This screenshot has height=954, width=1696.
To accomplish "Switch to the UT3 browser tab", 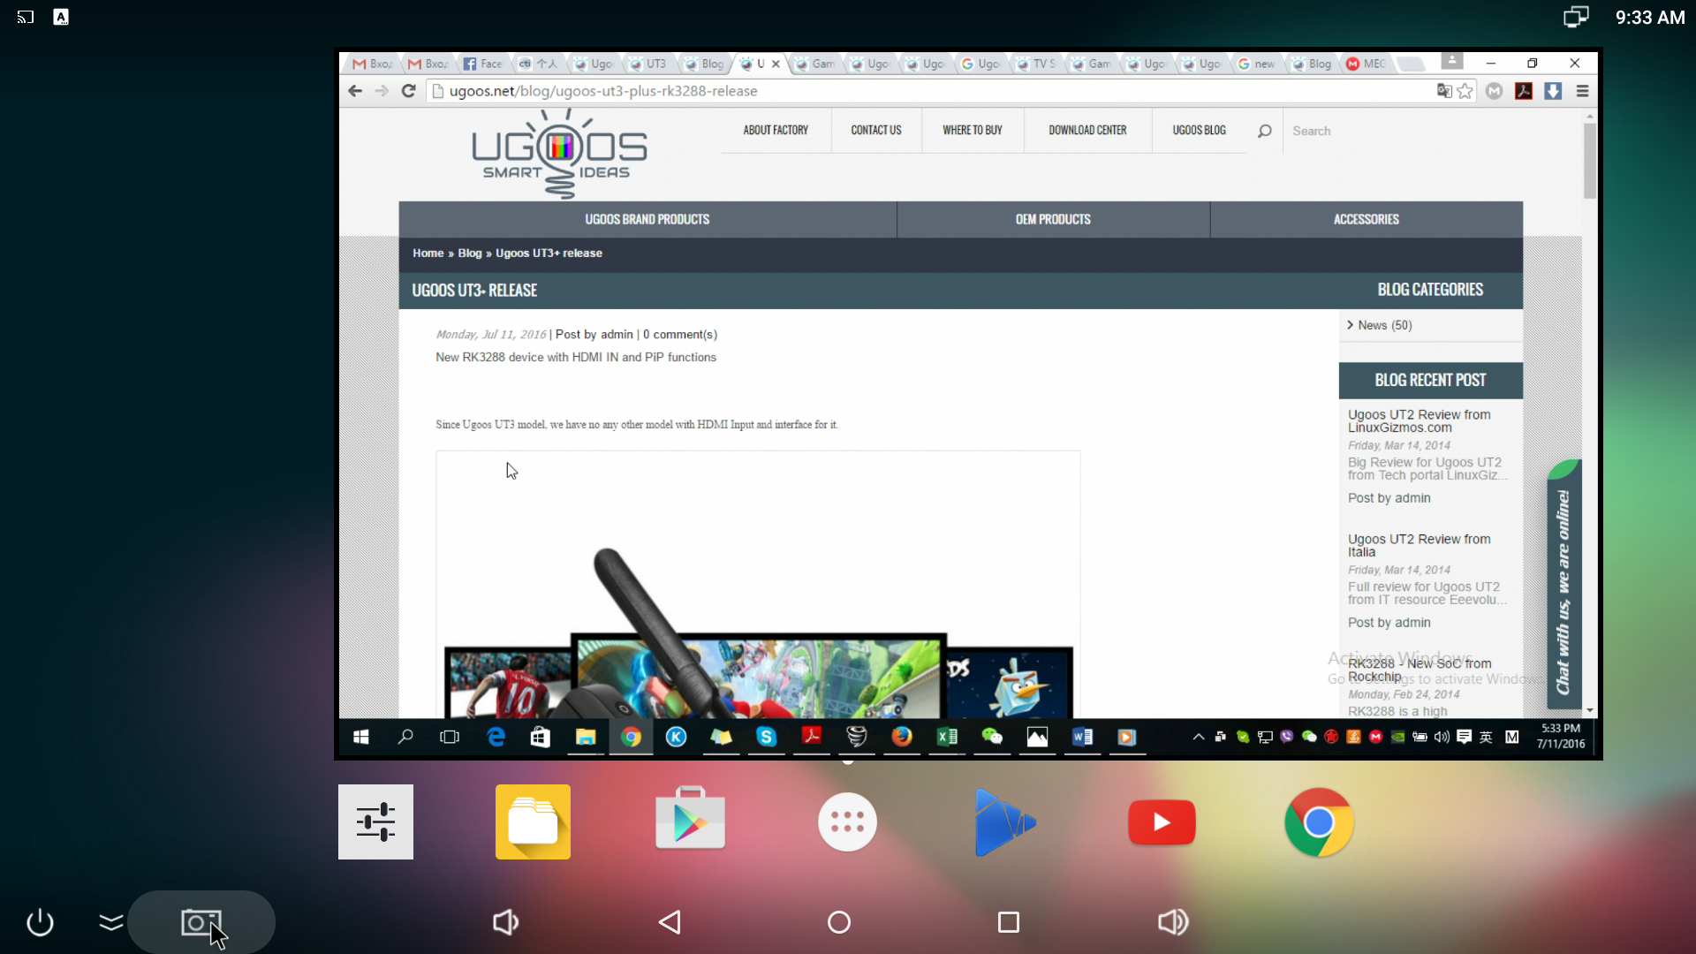I will pyautogui.click(x=649, y=64).
